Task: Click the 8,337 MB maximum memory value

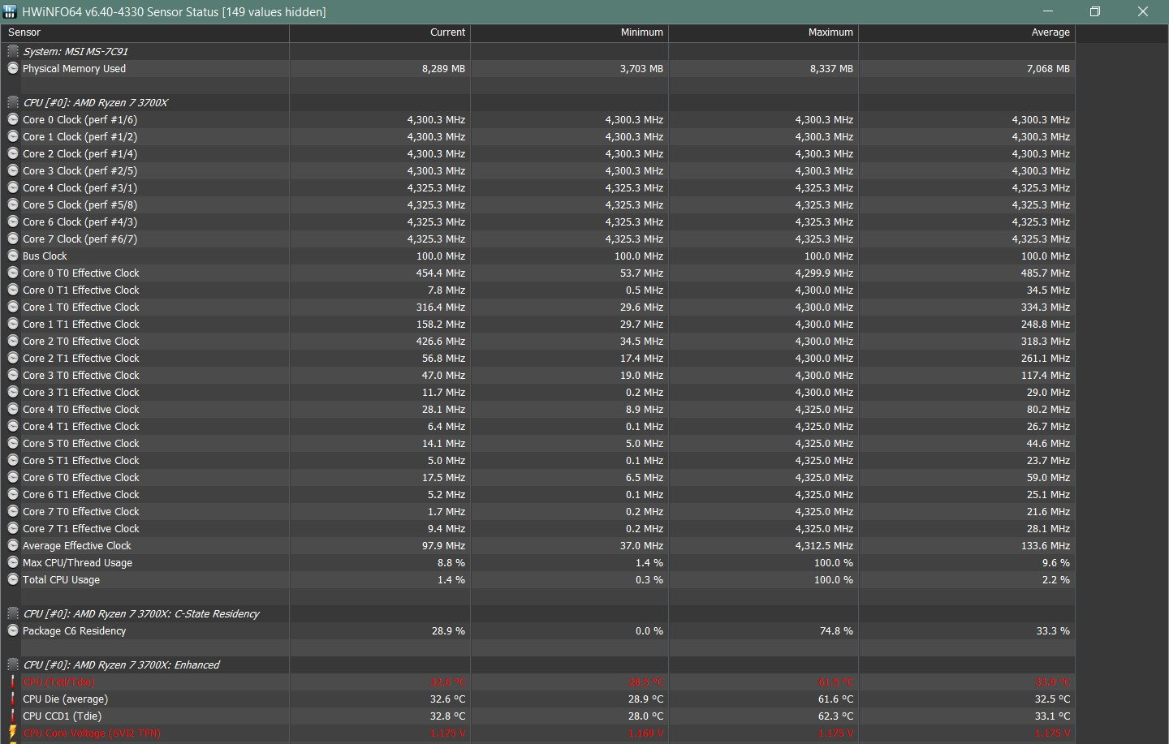Action: 831,68
